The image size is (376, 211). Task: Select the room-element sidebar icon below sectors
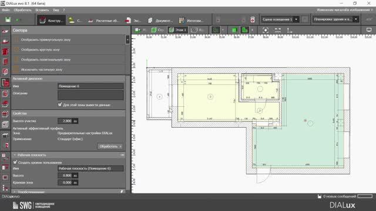5,93
